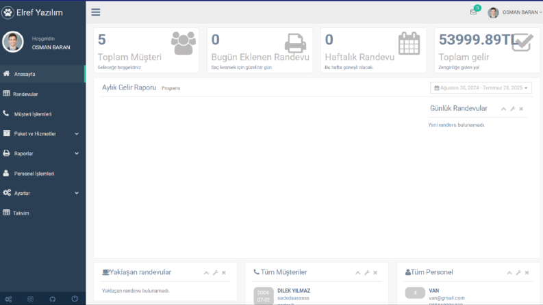Click the Takvim grid icon
This screenshot has height=305, width=543.
click(x=6, y=212)
